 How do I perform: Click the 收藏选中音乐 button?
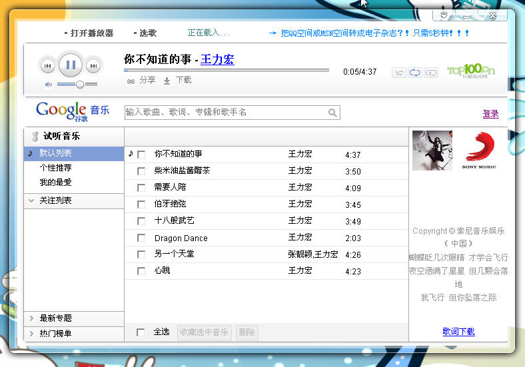pyautogui.click(x=205, y=332)
